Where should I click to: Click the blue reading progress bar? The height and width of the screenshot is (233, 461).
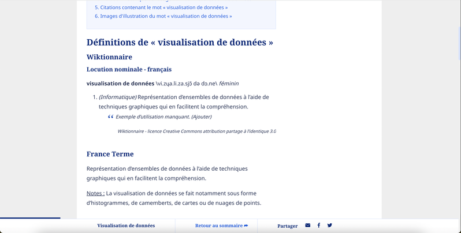click(x=30, y=218)
